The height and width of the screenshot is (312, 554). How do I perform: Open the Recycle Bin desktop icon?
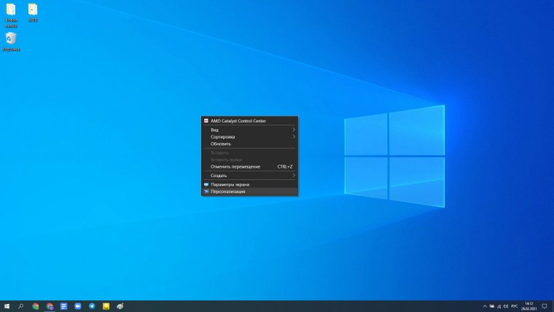[x=11, y=40]
